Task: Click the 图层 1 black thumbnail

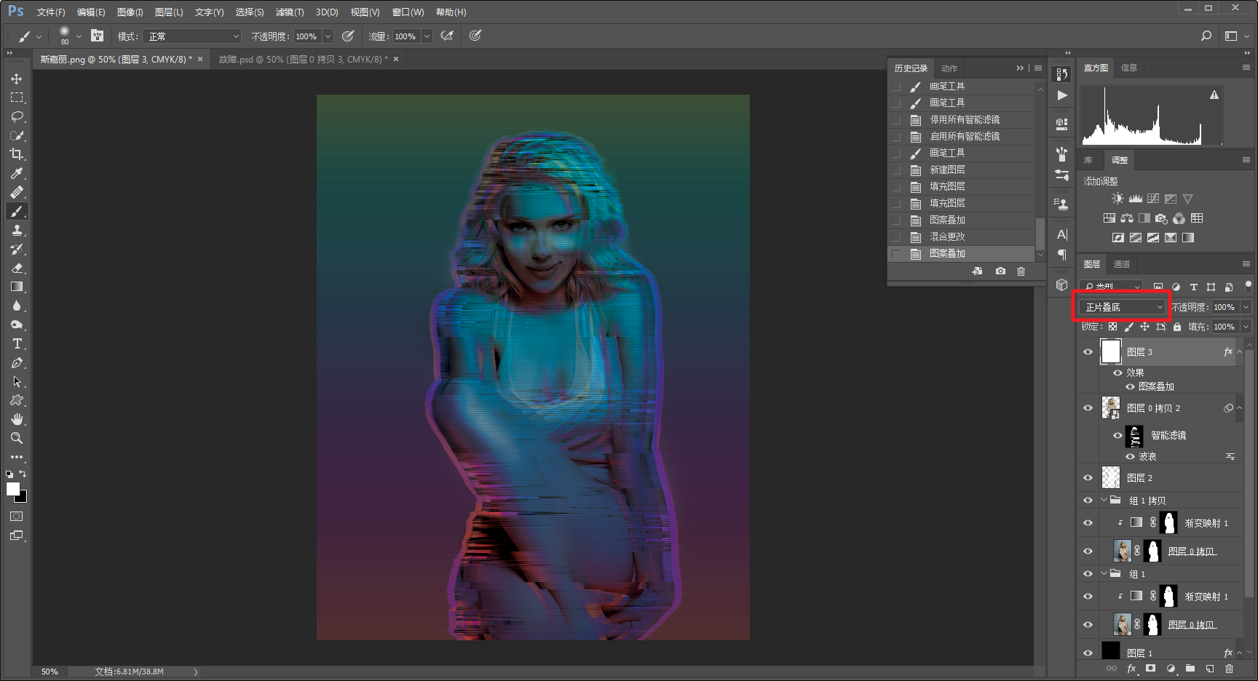Action: point(1111,650)
